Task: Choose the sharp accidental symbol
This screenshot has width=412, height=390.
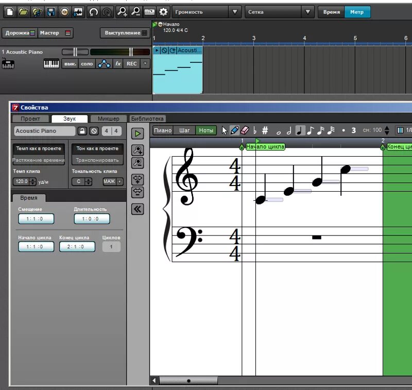Action: (265, 130)
